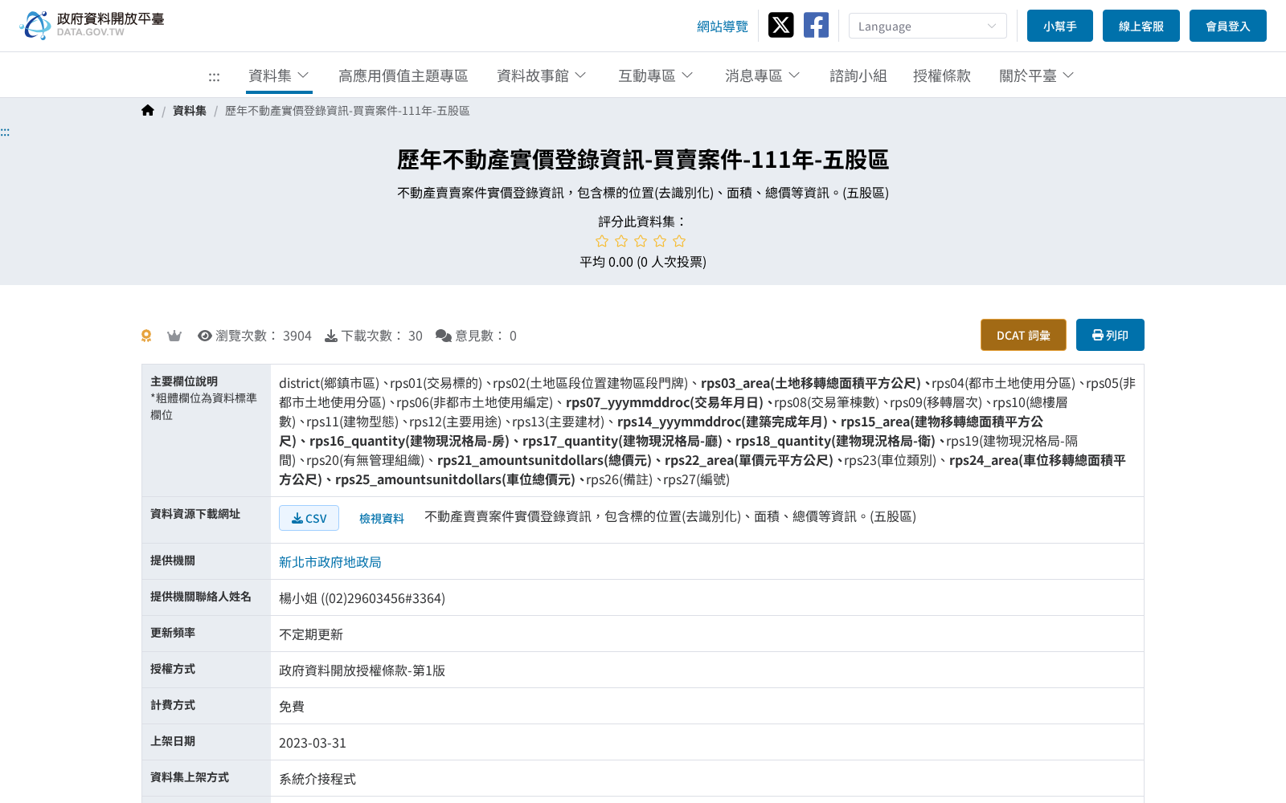Click the 資料集 breadcrumb link

pyautogui.click(x=190, y=111)
